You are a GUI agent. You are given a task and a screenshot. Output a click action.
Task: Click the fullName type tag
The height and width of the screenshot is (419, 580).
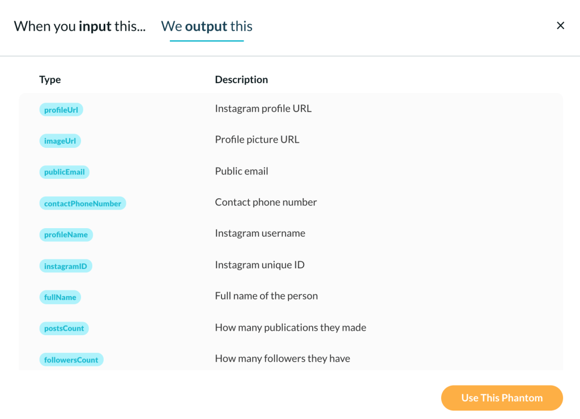point(60,297)
